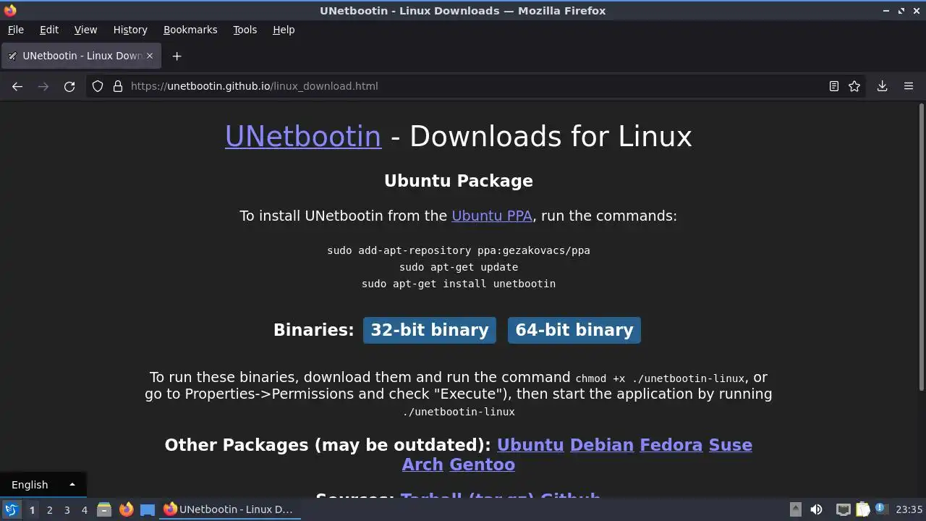Open the Fedora packages link
The image size is (926, 521).
[x=671, y=445]
